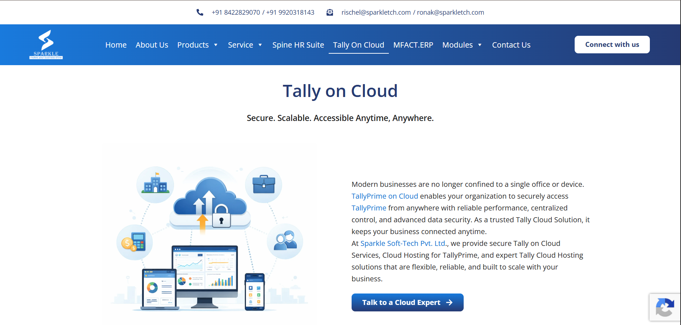Select the Tally On Cloud menu item
The image size is (681, 325).
click(359, 45)
